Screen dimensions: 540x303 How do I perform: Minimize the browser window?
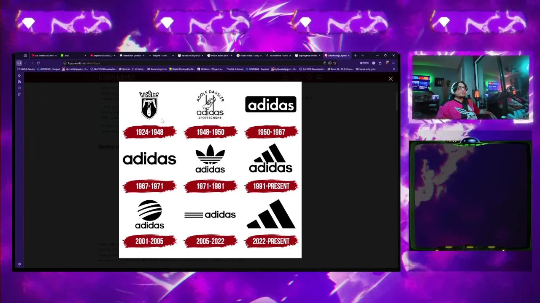tap(377, 56)
